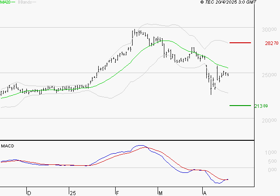
Task: Click the MACD panel label
Action: click(8, 146)
